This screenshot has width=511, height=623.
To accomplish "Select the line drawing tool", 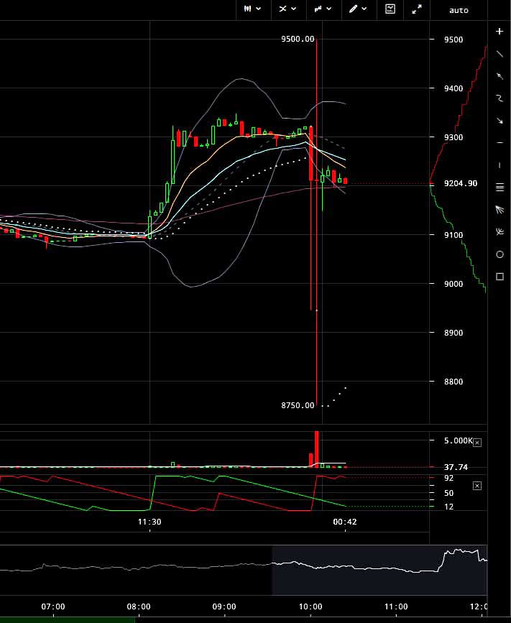I will 500,54.
